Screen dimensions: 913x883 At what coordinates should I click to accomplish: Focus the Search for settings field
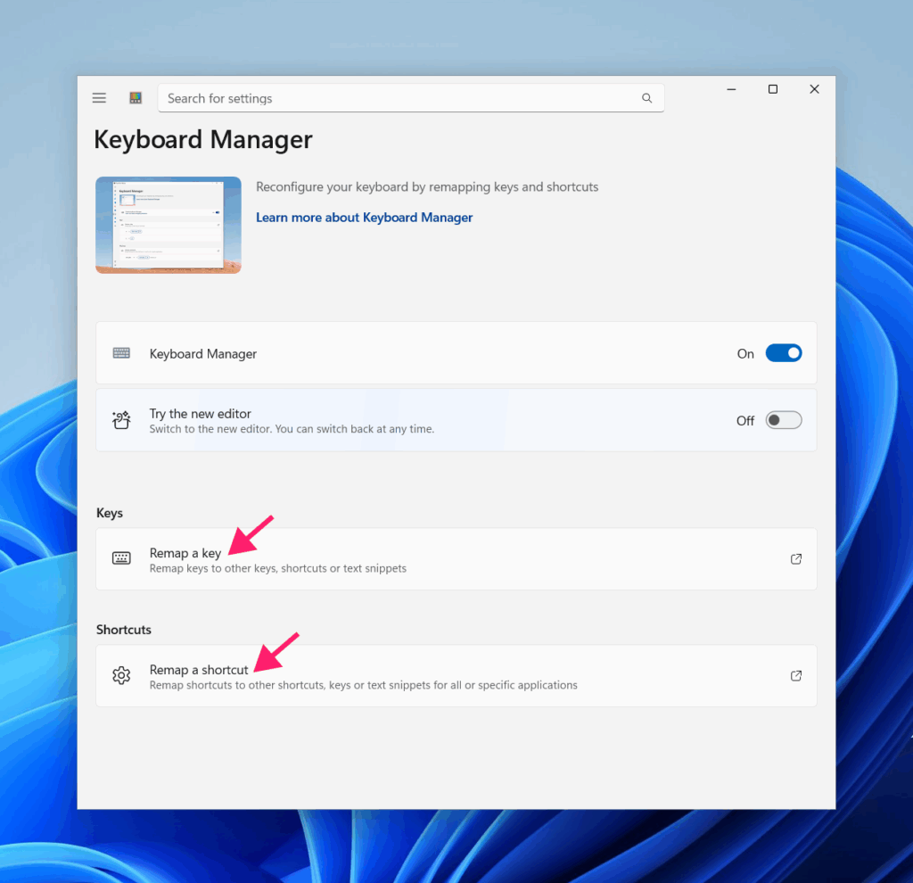tap(410, 98)
